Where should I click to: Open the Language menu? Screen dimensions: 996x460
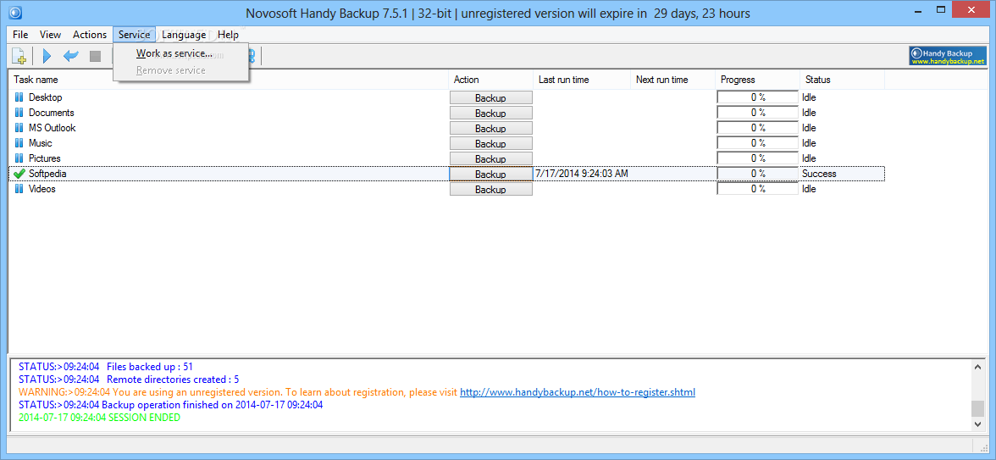coord(184,35)
